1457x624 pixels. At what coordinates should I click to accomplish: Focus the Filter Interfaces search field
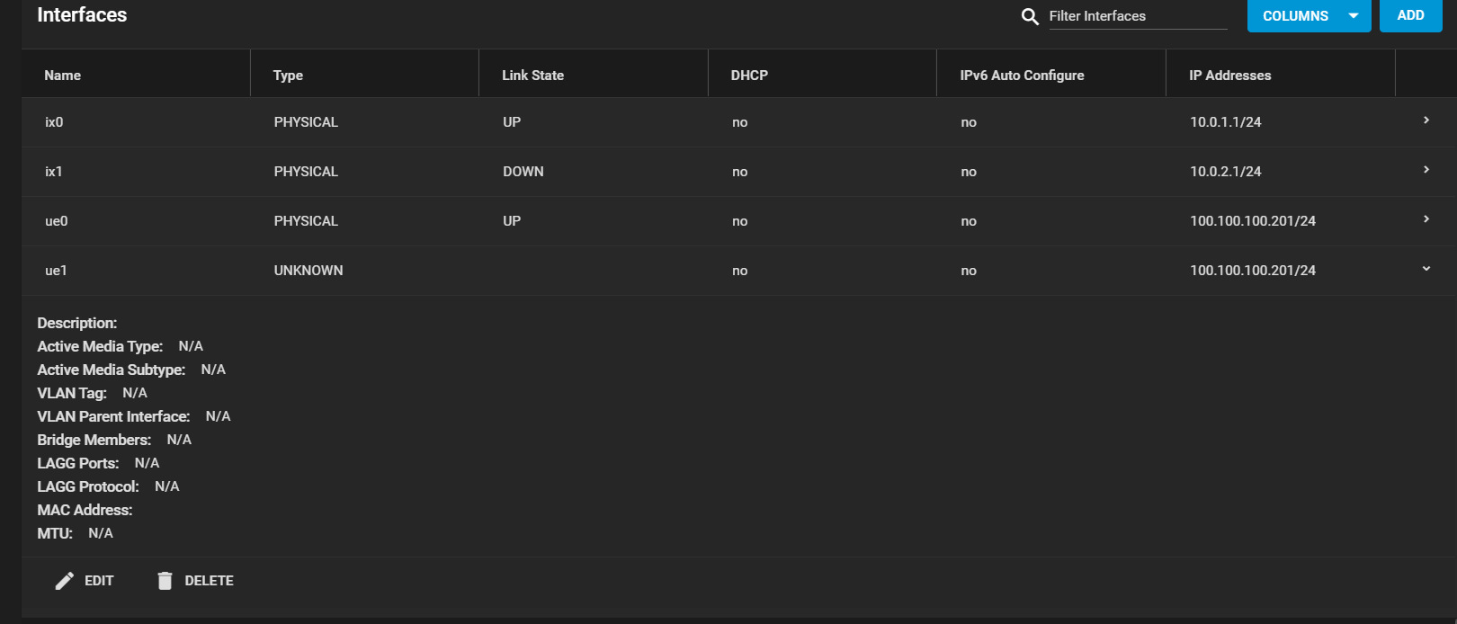click(1138, 16)
